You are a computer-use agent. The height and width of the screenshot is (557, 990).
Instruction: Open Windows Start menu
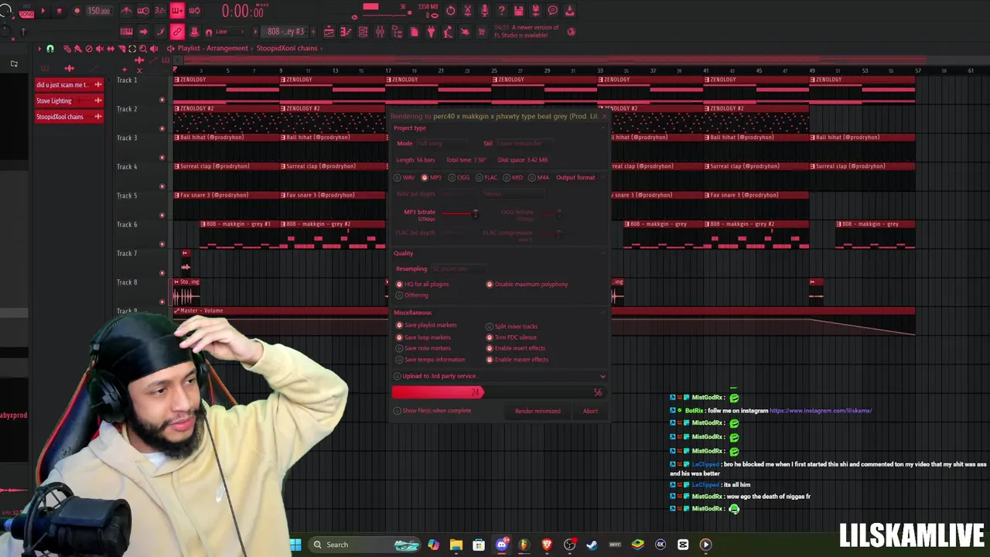[295, 545]
